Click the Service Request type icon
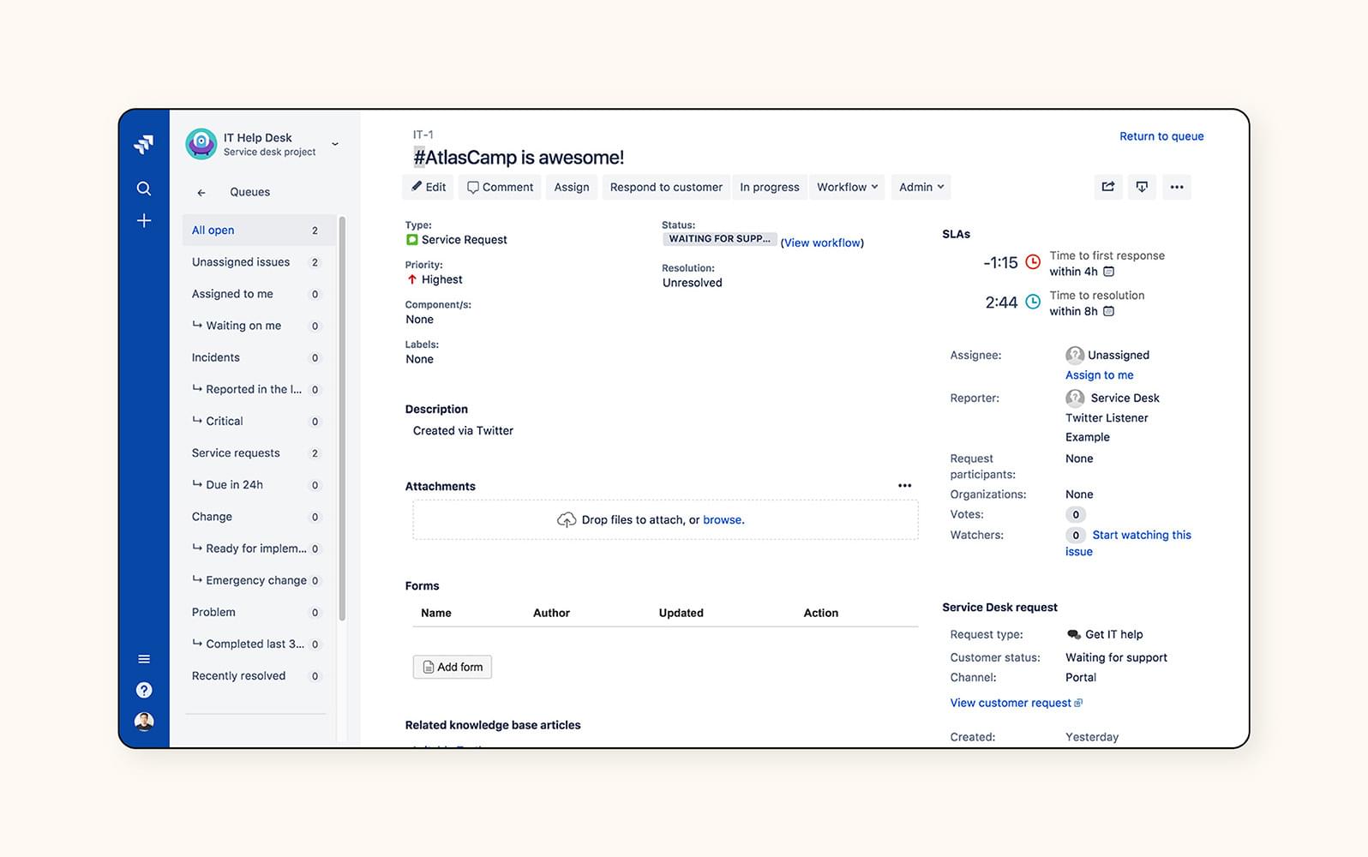1368x857 pixels. [x=411, y=240]
